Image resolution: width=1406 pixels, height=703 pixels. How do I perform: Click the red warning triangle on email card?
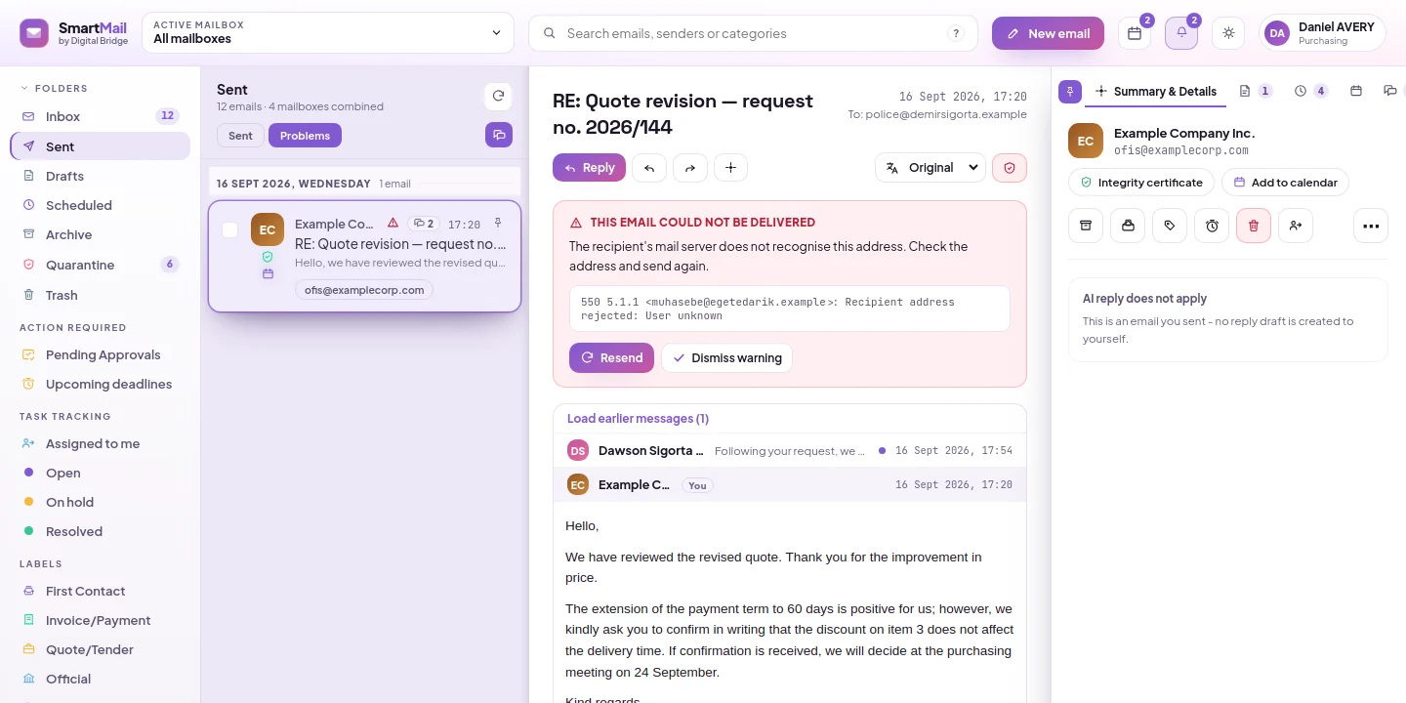tap(393, 224)
